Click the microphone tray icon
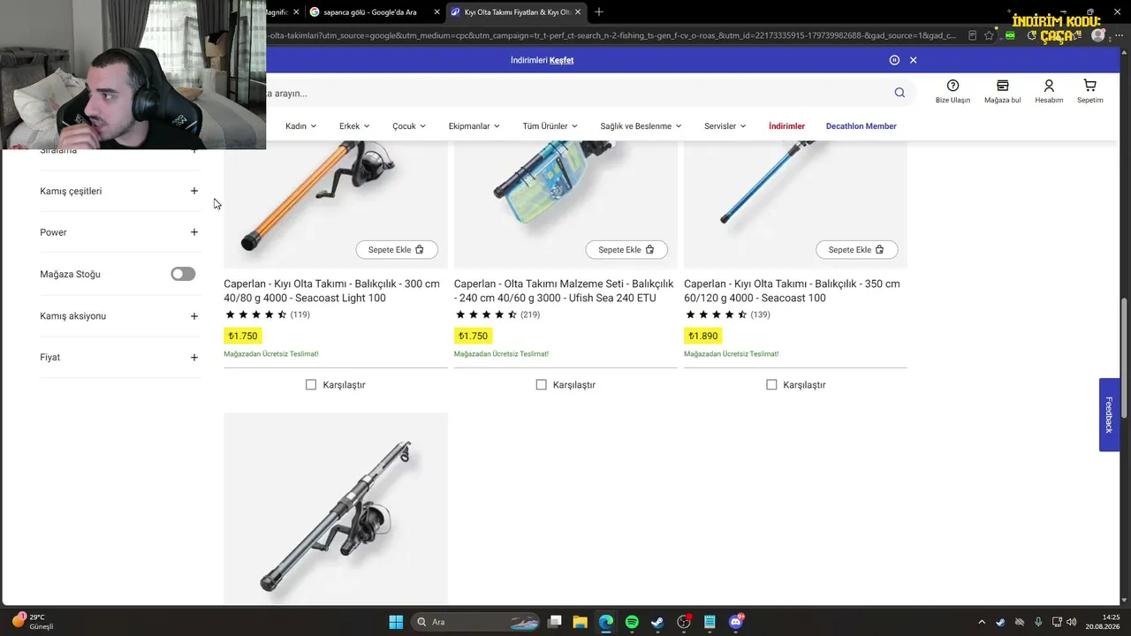This screenshot has width=1131, height=636. coord(1038,622)
